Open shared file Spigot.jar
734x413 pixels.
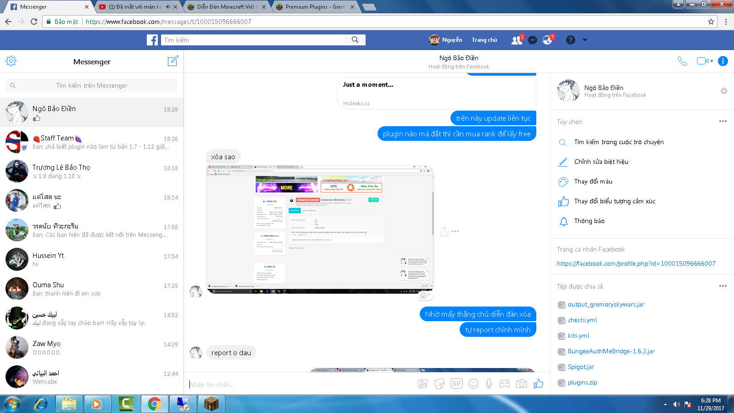coord(581,367)
